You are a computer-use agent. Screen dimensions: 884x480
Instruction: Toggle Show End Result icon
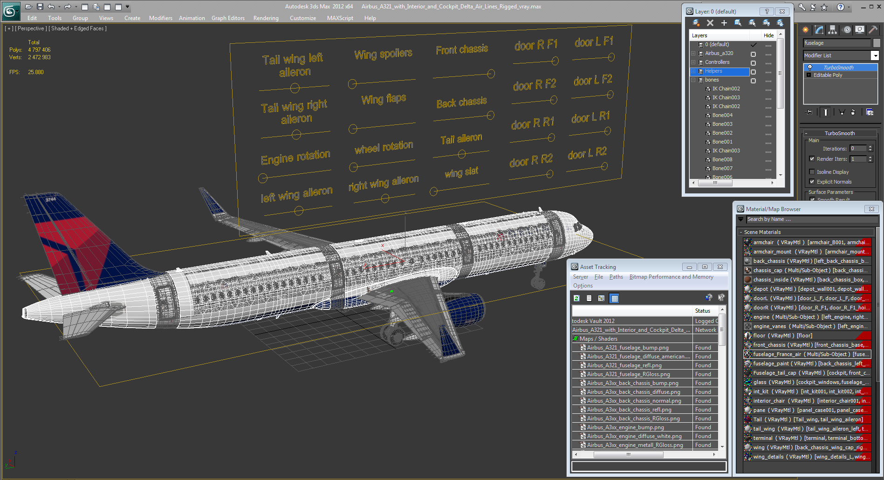point(826,112)
